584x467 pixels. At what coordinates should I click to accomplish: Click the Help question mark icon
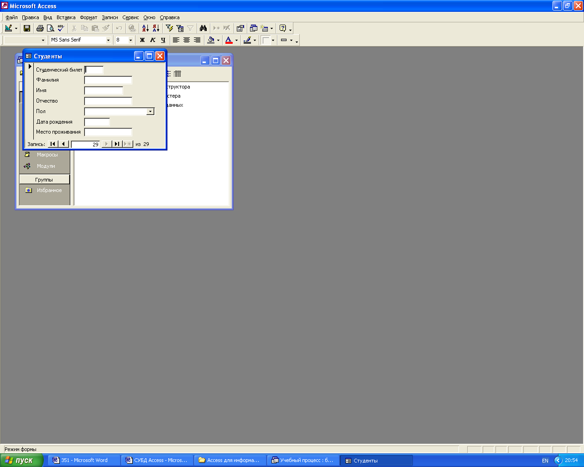pyautogui.click(x=283, y=28)
